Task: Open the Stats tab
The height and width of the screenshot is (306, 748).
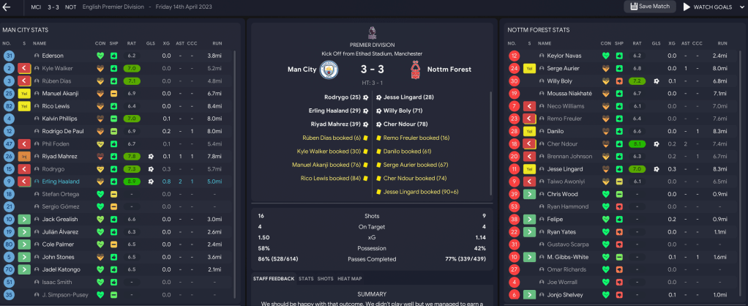Action: [x=306, y=278]
